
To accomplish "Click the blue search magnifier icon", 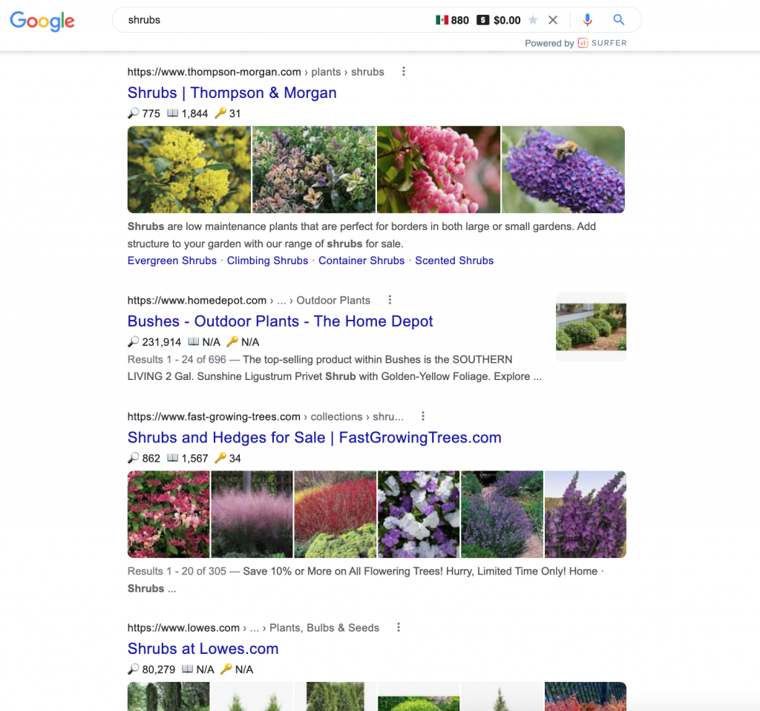I will (x=619, y=20).
